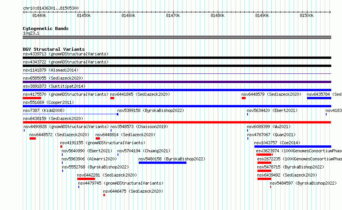The height and width of the screenshot is (210, 342).
Task: Click nsv5552768 (ByrskaBishop2022) label
Action: 95,167
